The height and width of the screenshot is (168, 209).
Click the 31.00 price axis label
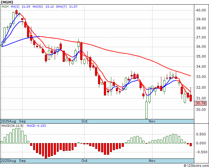201,98
